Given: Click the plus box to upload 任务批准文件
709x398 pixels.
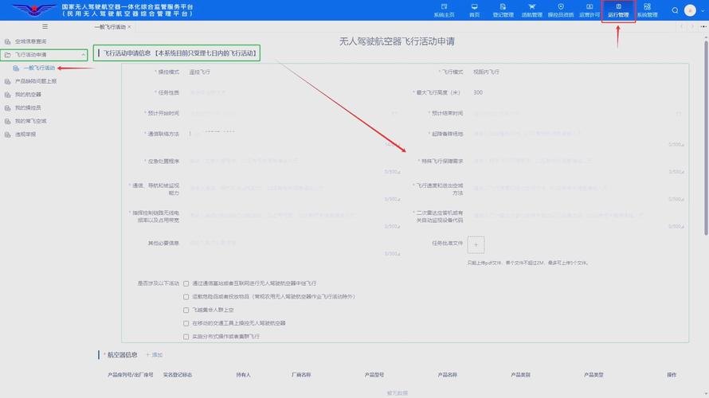Looking at the screenshot, I should (476, 245).
